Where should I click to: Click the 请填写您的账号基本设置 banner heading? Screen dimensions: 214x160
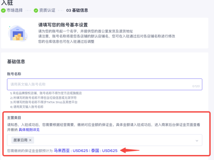pyautogui.click(x=63, y=25)
